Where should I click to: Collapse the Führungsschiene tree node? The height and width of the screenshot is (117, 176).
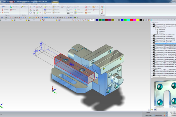(x=154, y=28)
